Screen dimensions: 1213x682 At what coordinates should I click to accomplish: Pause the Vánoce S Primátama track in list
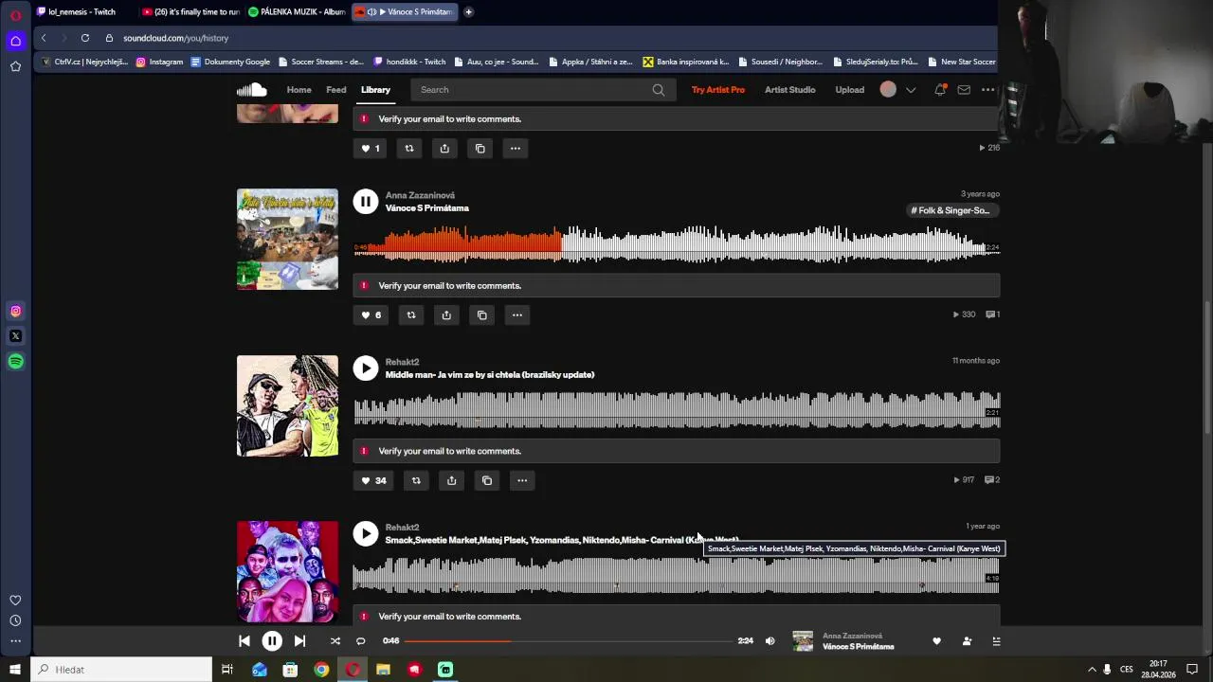[x=365, y=201]
